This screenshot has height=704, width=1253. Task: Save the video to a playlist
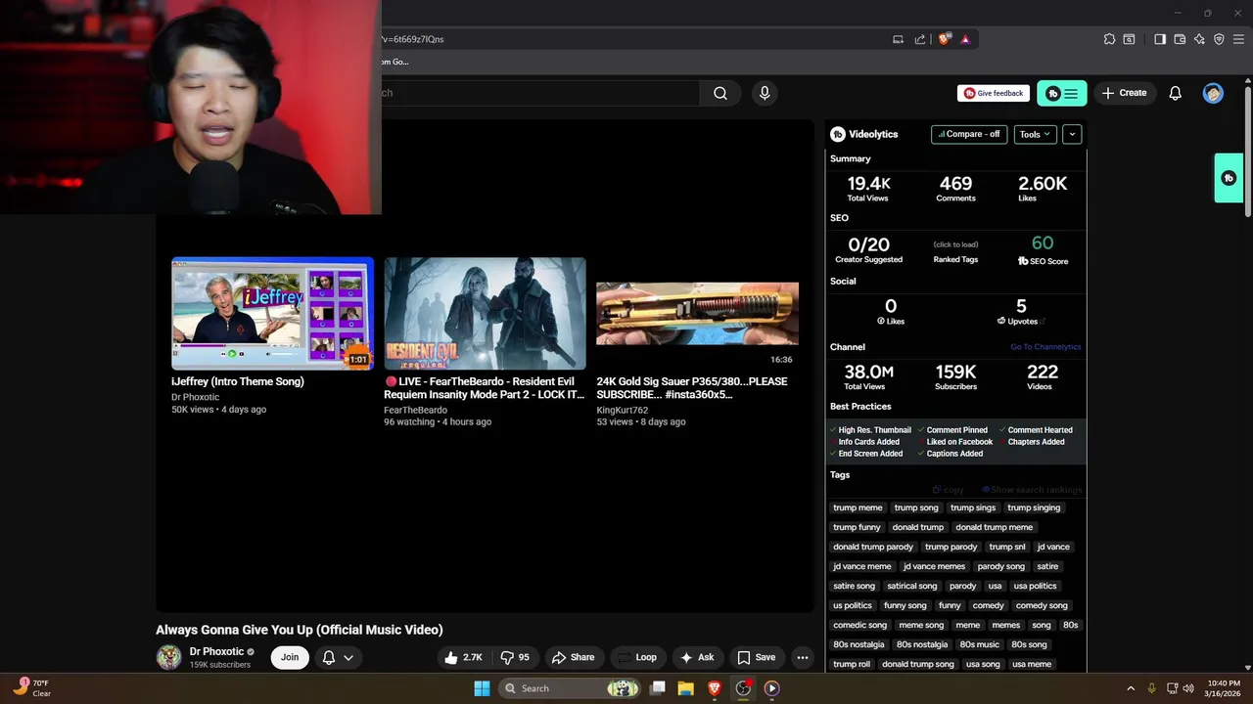coord(756,657)
